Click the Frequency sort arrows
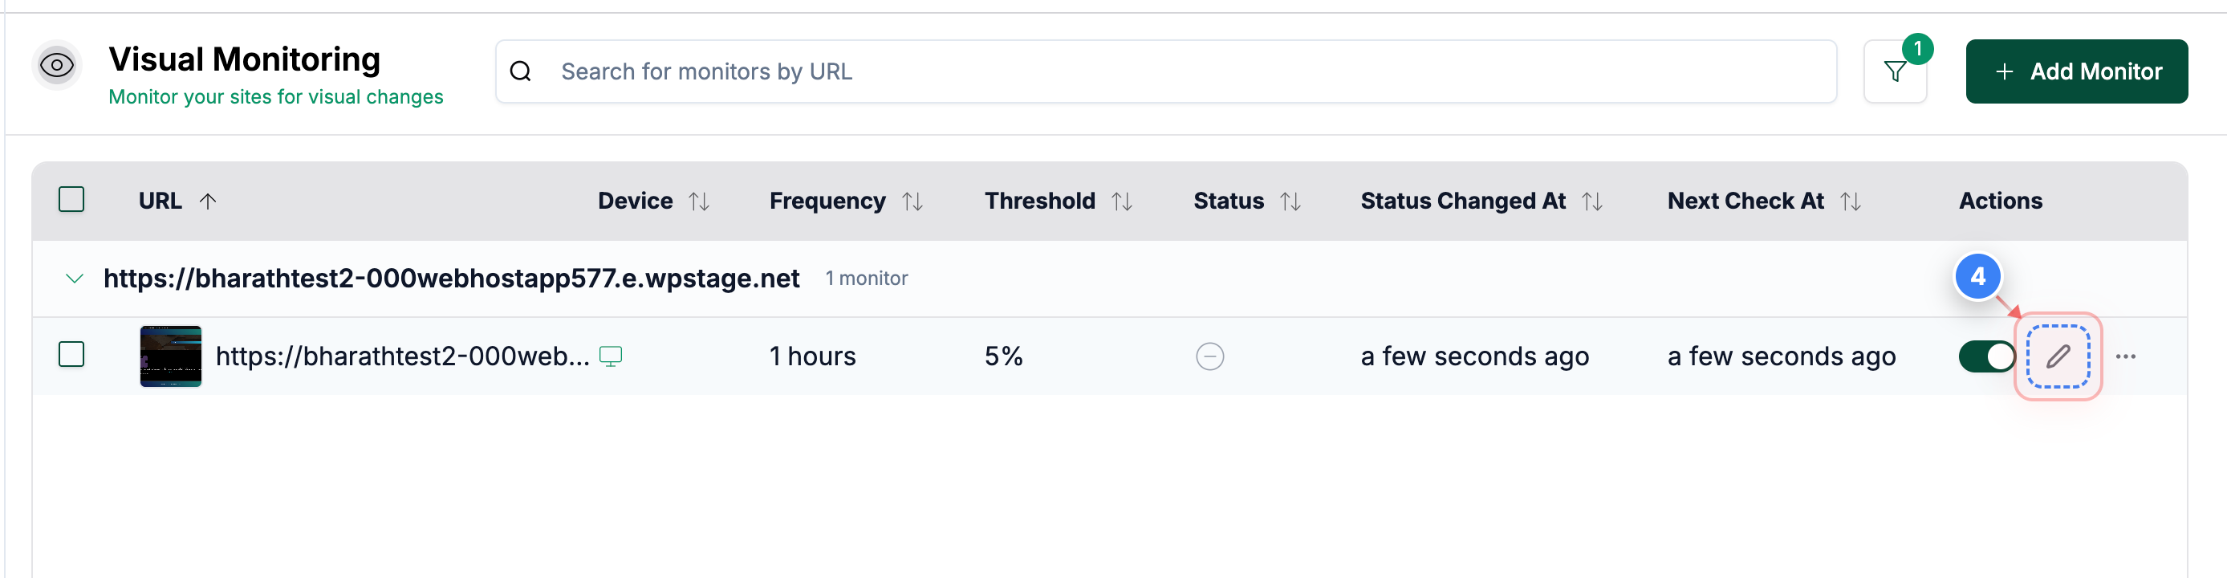Screen dimensions: 2227x578 914,200
